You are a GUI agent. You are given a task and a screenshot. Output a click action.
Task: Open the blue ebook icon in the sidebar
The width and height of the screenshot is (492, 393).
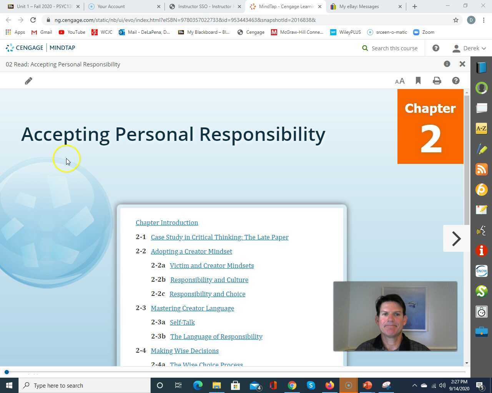pyautogui.click(x=481, y=68)
